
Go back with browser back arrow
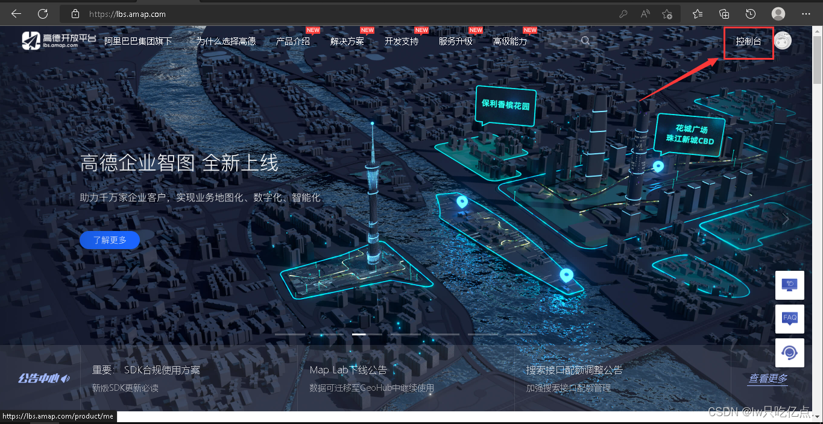(x=16, y=13)
